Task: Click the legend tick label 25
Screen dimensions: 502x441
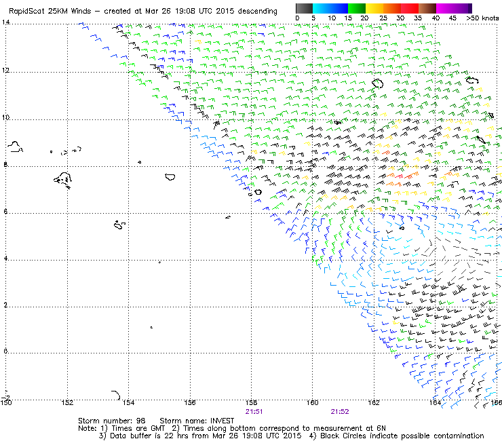Action: [383, 18]
